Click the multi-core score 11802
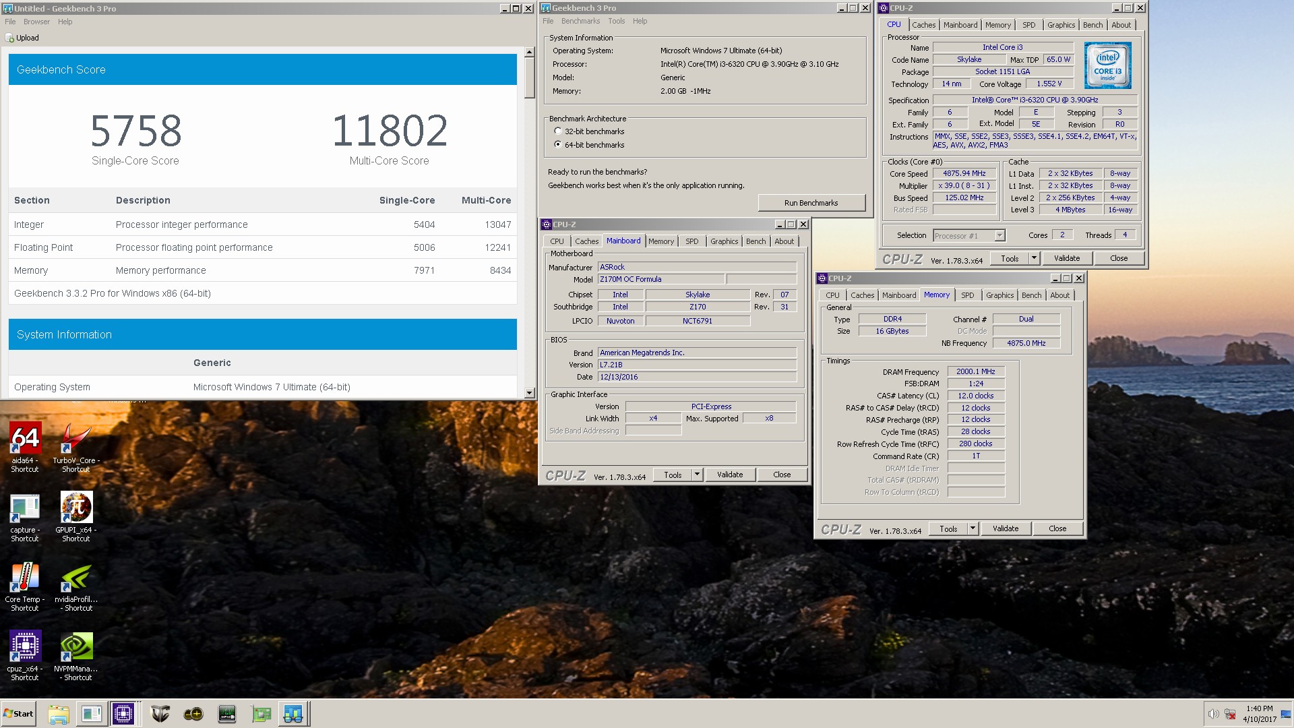The image size is (1294, 728). pos(390,131)
